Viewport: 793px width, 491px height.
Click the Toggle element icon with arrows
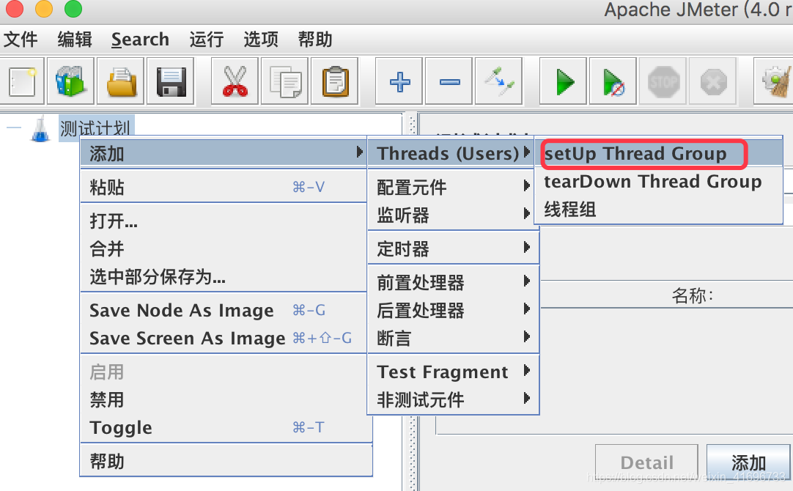(498, 81)
